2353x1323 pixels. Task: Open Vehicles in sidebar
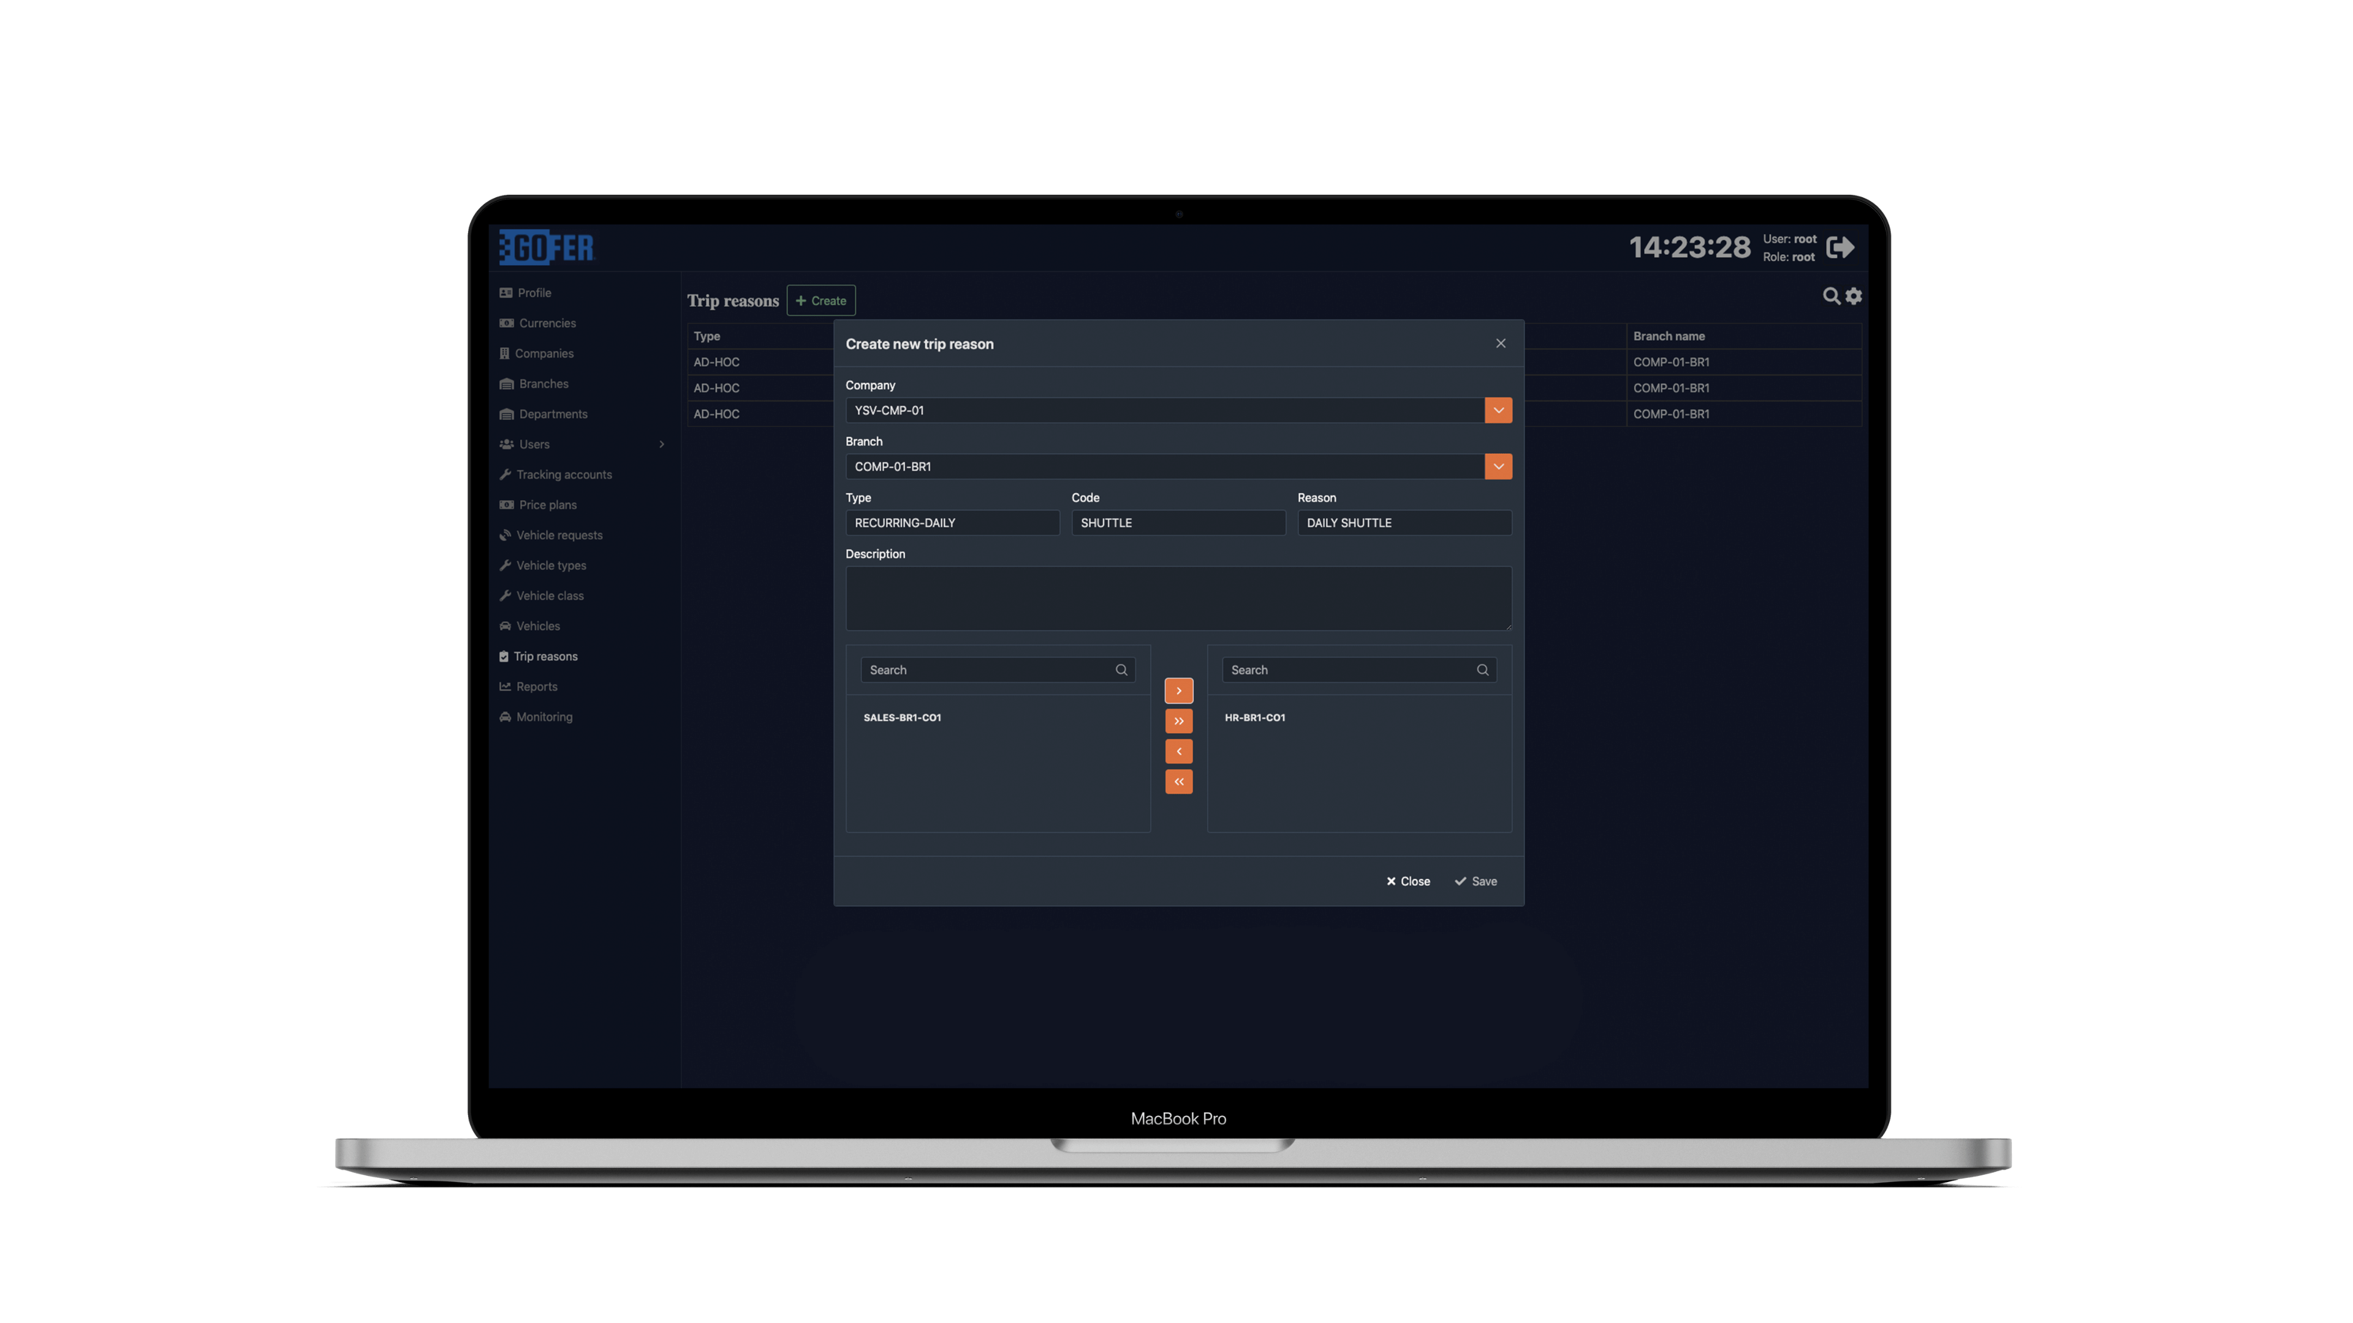(x=530, y=627)
